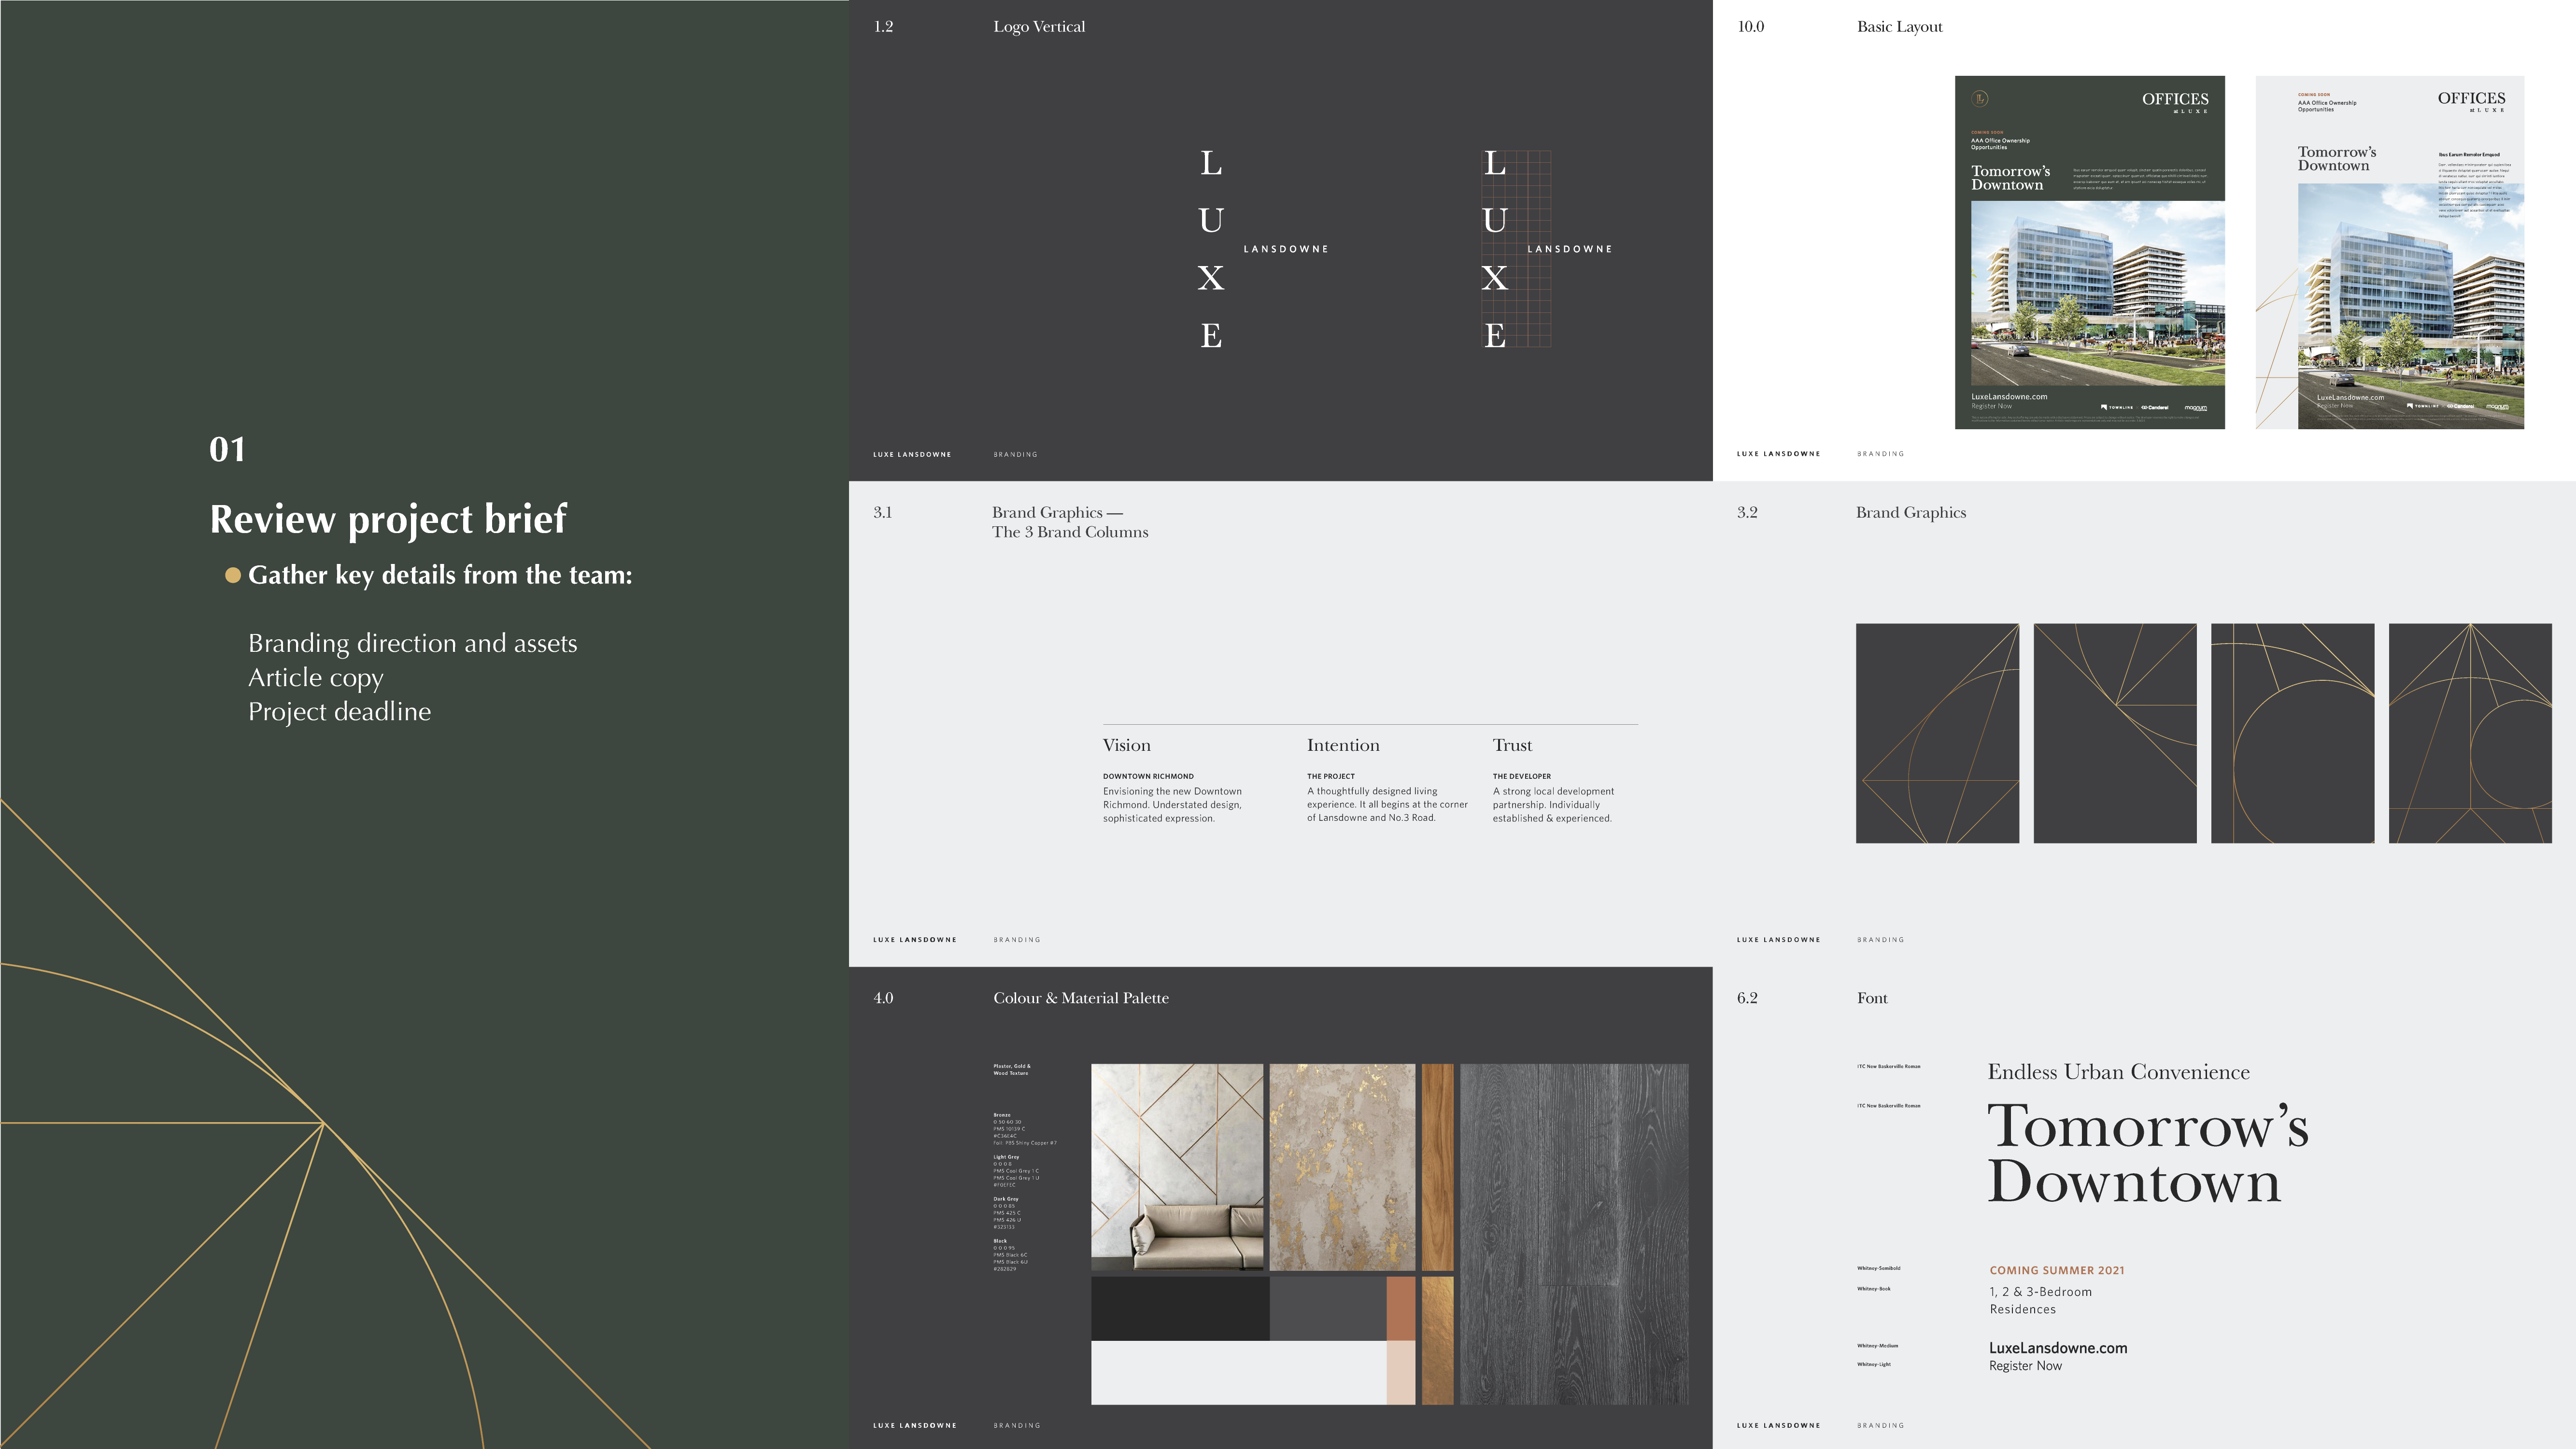Viewport: 2576px width, 1449px height.
Task: Pick the dark grey colour swatch
Action: pyautogui.click(x=1328, y=1308)
